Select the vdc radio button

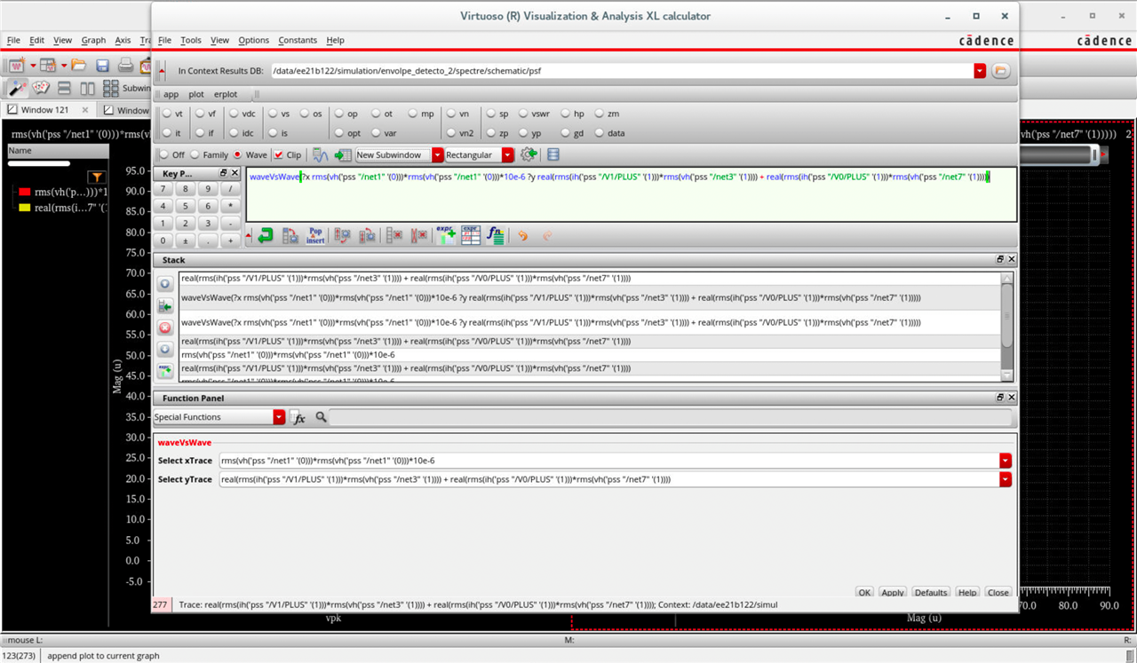(x=234, y=114)
